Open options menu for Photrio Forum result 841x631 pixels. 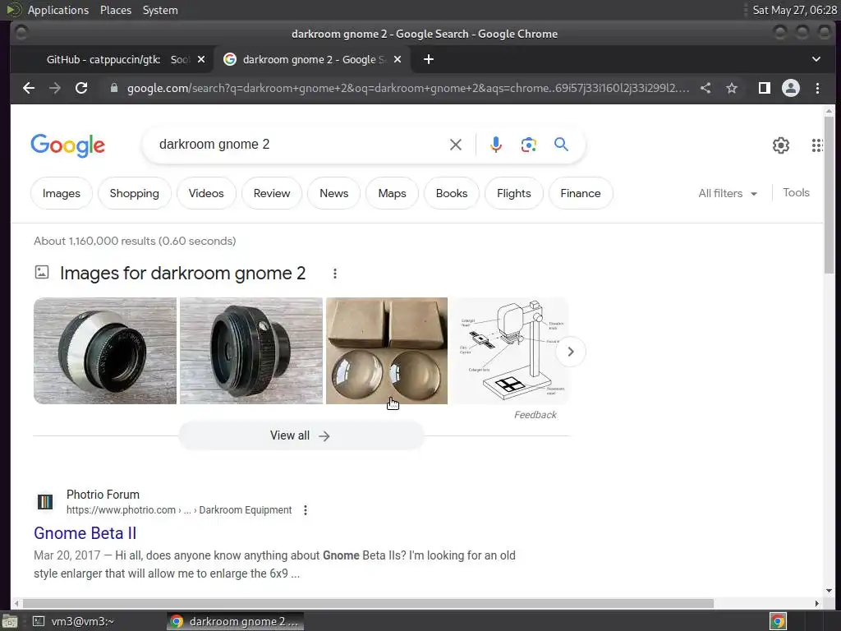coord(306,510)
